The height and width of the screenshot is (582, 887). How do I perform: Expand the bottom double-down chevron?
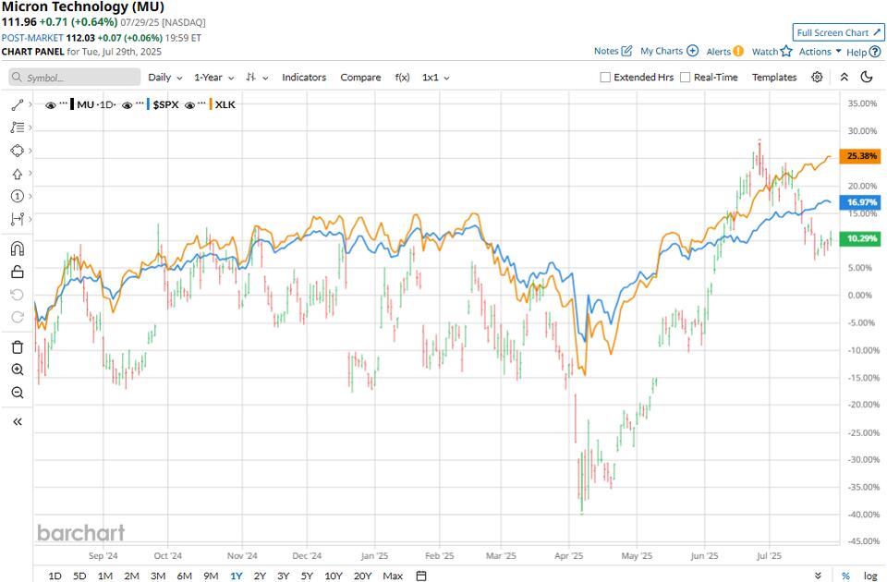[818, 576]
